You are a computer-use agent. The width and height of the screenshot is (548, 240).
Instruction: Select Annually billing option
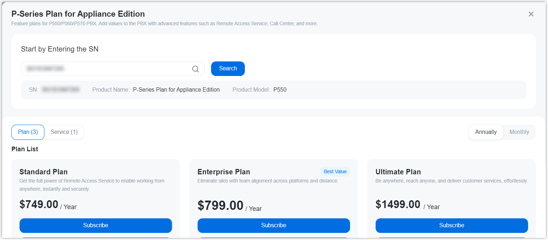pos(485,132)
